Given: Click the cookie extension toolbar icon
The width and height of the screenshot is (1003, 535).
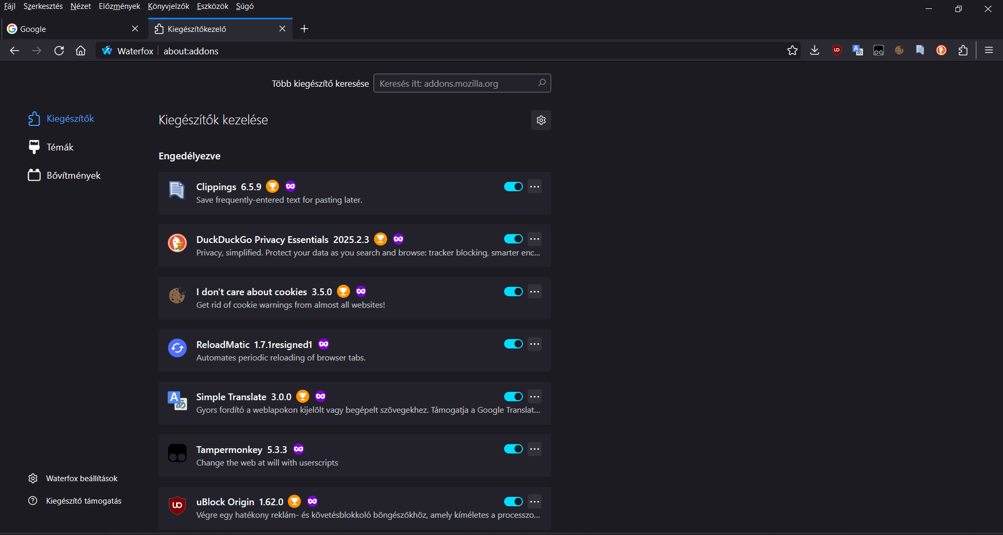Looking at the screenshot, I should 900,50.
